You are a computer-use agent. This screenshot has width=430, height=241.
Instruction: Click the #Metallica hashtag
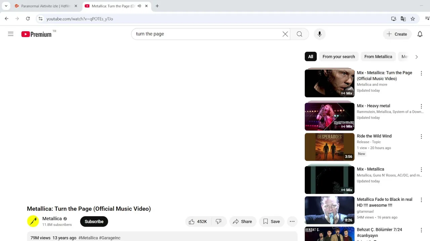pos(88,238)
